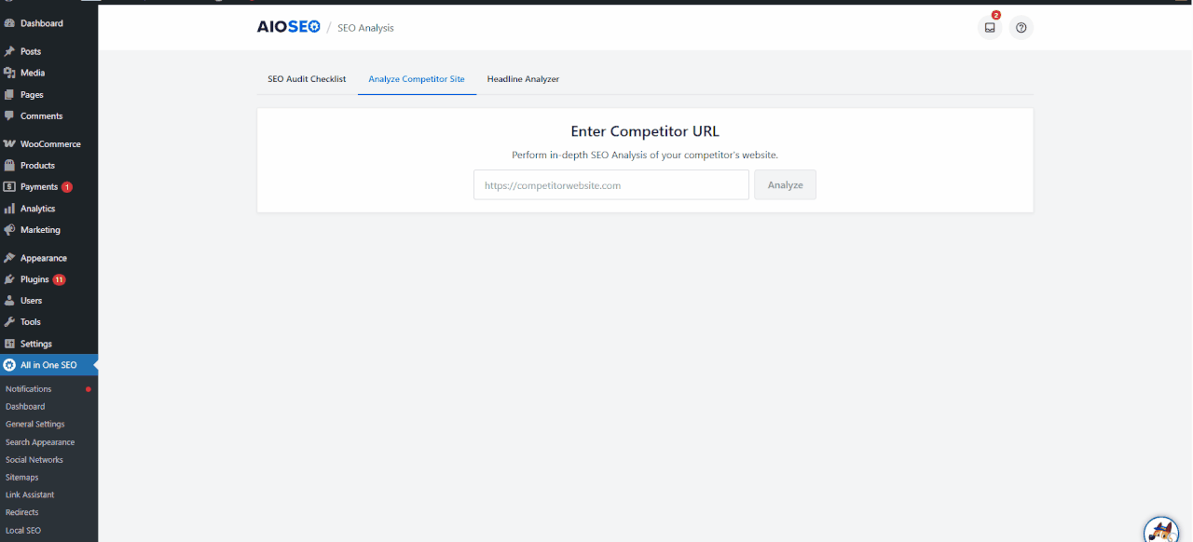Click the Analyze button
Screen dimensions: 1193x542
(785, 184)
